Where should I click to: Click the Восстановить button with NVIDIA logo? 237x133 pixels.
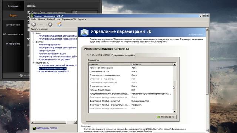tap(166, 117)
